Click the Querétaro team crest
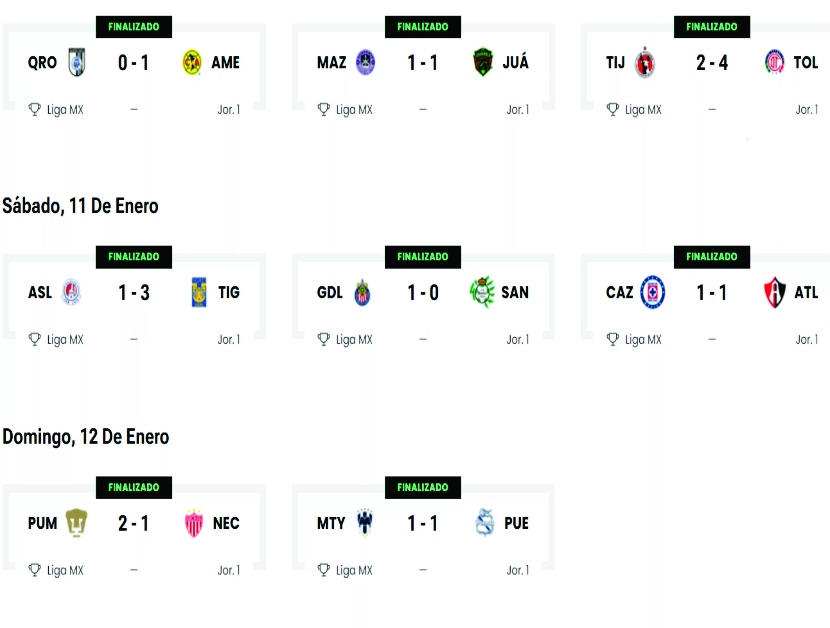 (x=77, y=62)
